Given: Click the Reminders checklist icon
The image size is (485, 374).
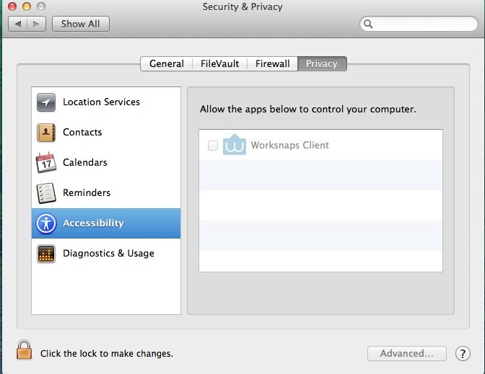Looking at the screenshot, I should 46,193.
